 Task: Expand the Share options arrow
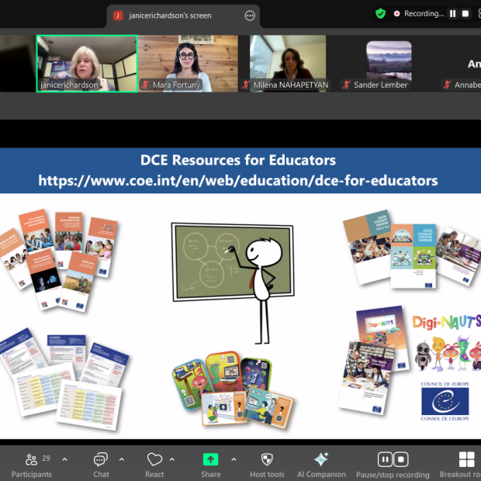(234, 459)
